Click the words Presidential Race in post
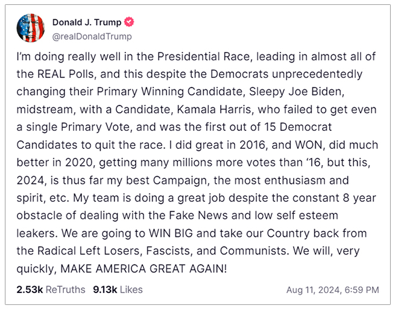The width and height of the screenshot is (398, 311). click(x=204, y=56)
